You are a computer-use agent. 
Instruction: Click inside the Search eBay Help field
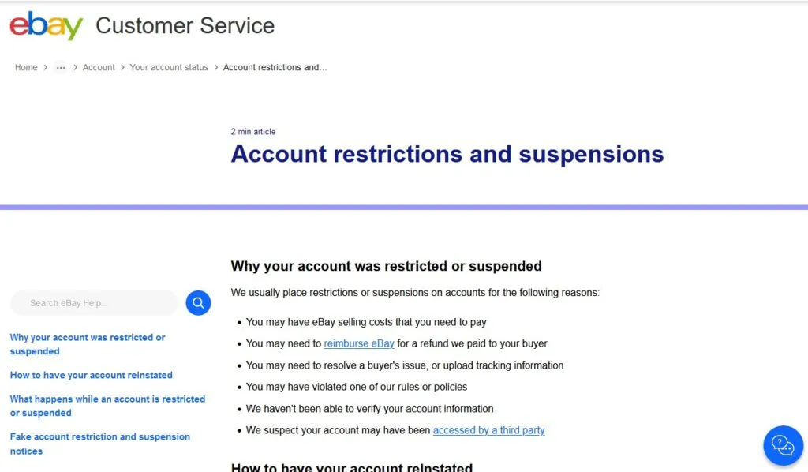pyautogui.click(x=95, y=303)
